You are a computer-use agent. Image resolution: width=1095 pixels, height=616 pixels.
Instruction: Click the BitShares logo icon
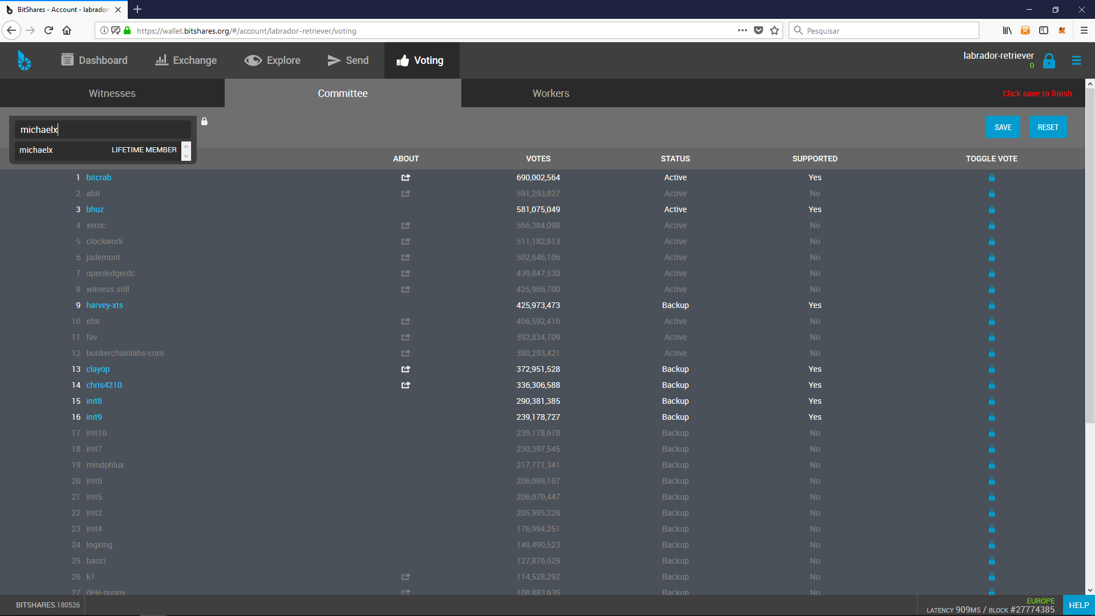pyautogui.click(x=24, y=60)
